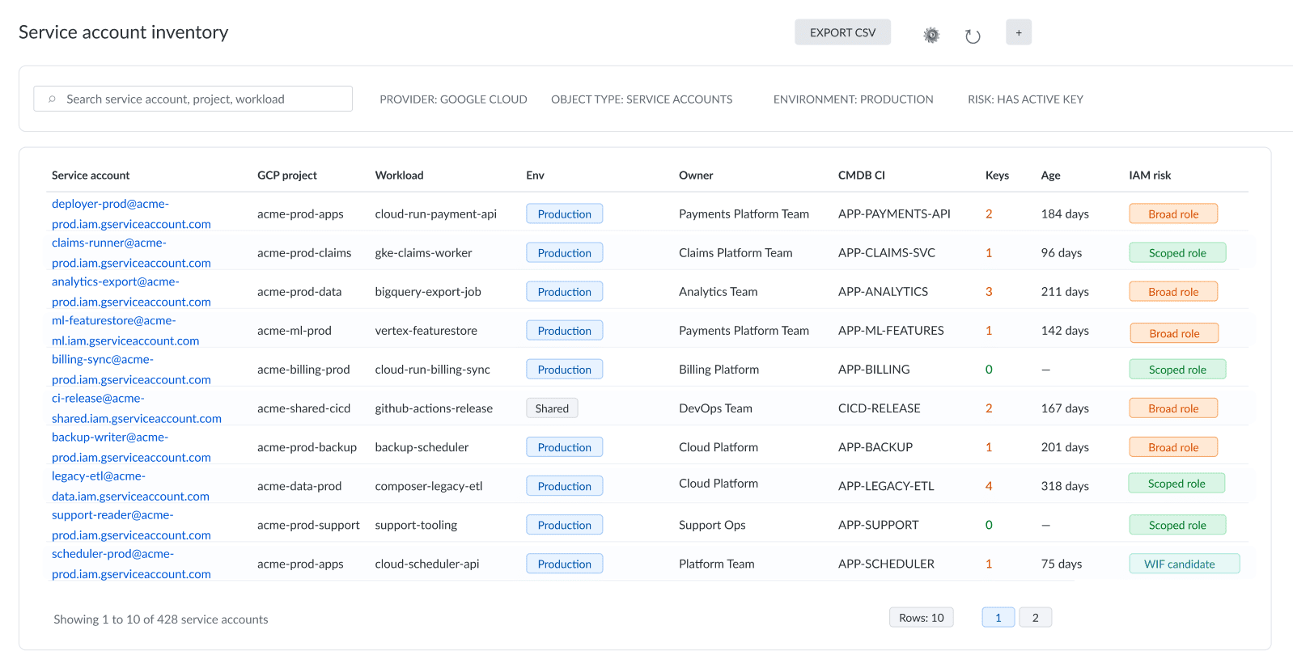Viewport: 1293px width, 668px height.
Task: Click the Production badge in deployer-prod row
Action: point(564,214)
